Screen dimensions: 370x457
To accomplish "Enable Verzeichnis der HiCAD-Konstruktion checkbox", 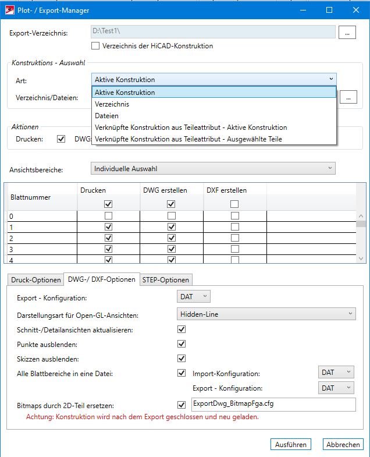I will (x=96, y=46).
